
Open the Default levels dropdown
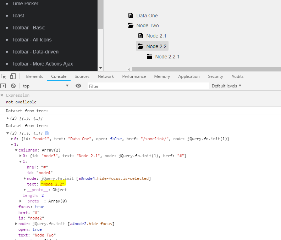(x=226, y=86)
